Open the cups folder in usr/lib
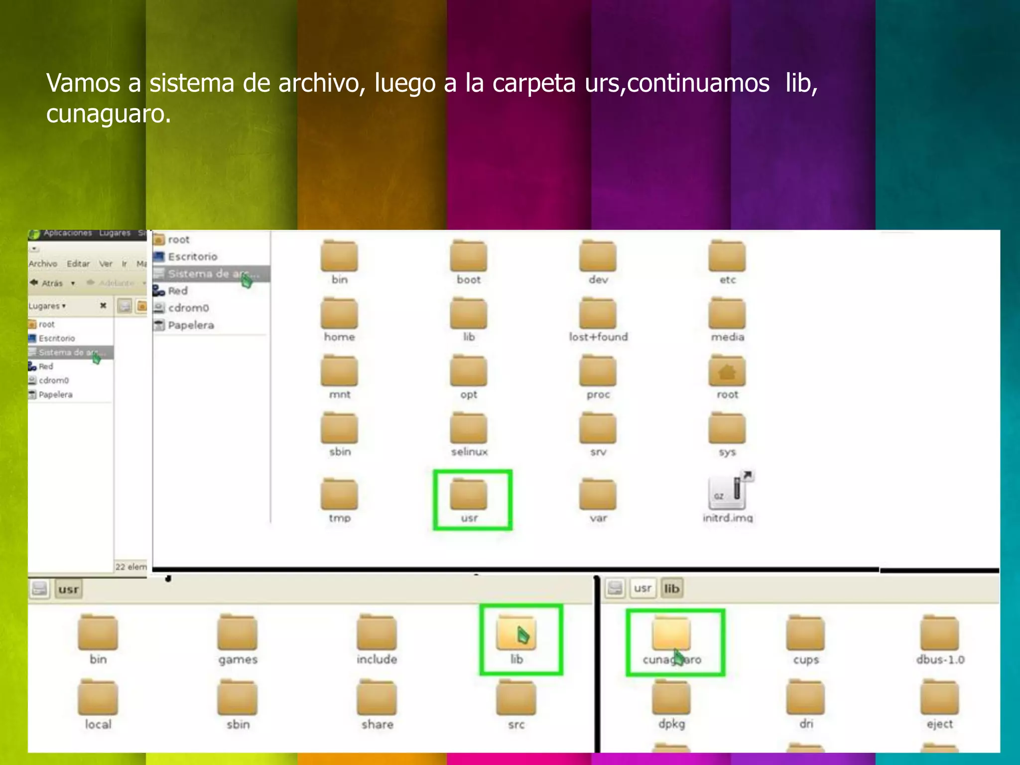This screenshot has width=1020, height=765. [806, 641]
